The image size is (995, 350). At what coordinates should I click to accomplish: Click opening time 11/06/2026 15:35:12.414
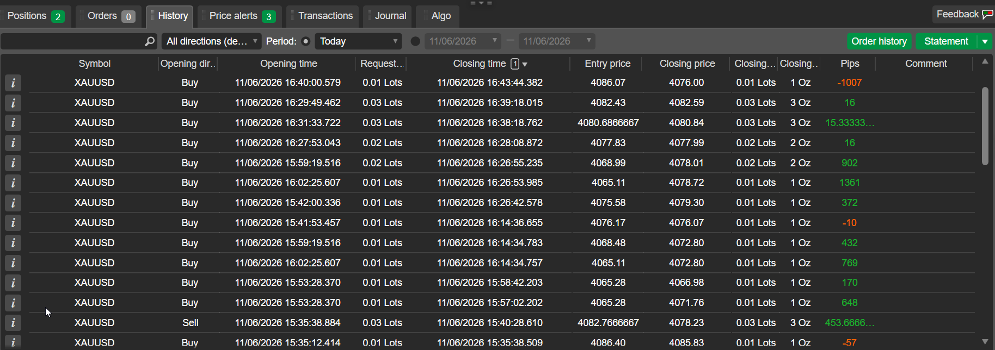coord(288,343)
